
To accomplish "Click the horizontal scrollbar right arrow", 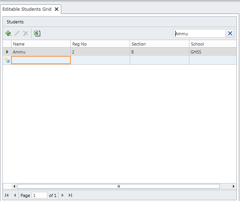I will 234,186.
